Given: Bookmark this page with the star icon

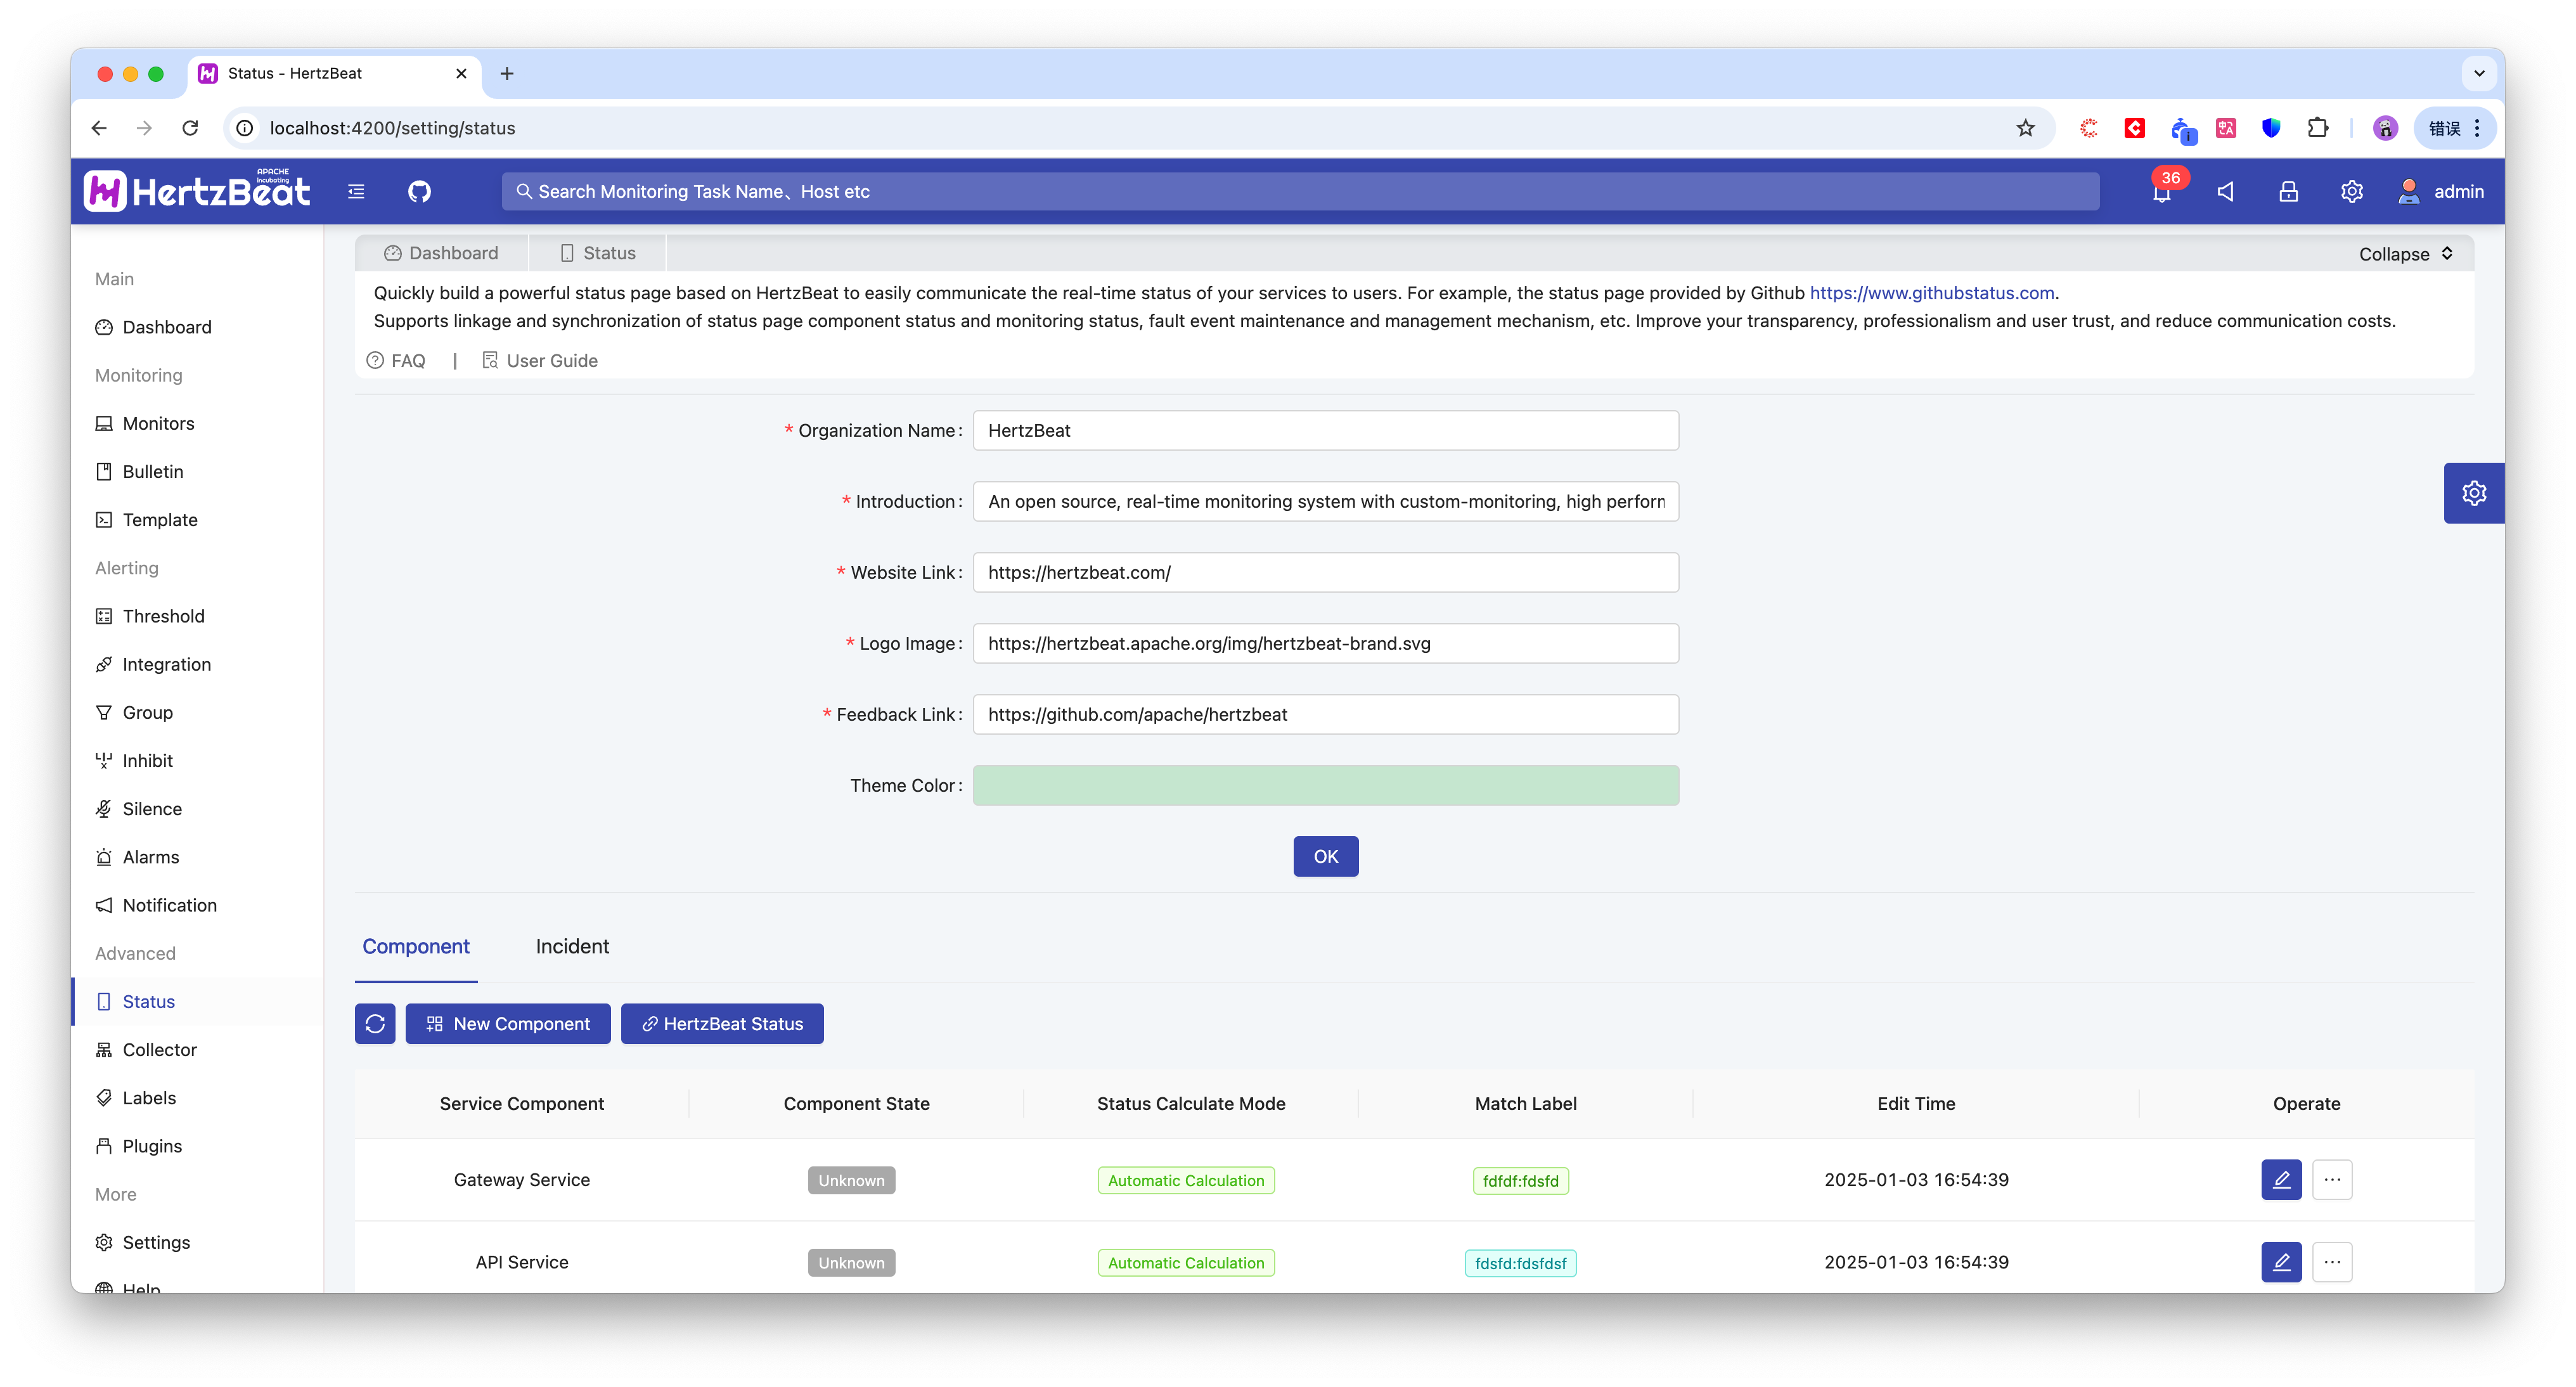Looking at the screenshot, I should [x=2025, y=128].
